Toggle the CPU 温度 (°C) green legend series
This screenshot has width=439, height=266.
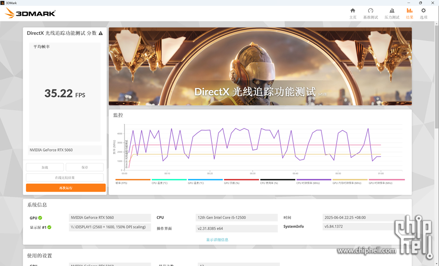click(x=169, y=182)
